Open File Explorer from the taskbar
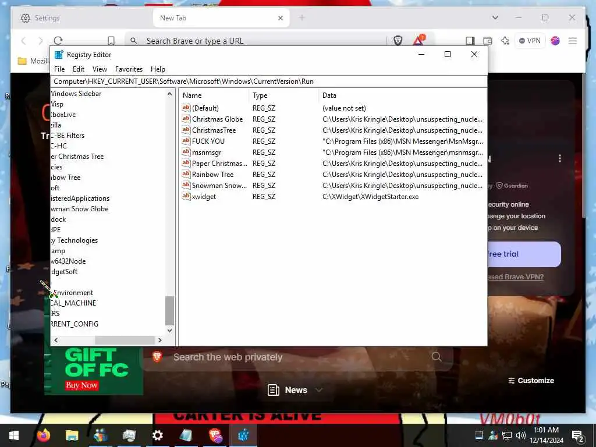596x447 pixels. coord(72,435)
